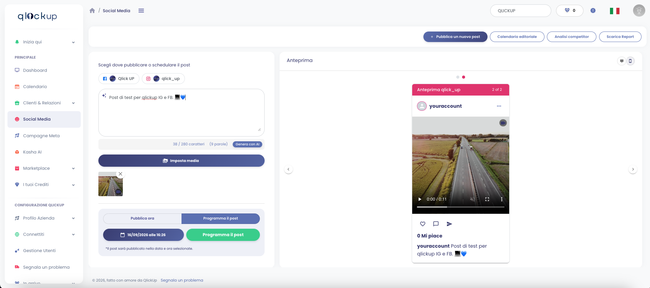Screen dimensions: 650x288
Task: Click Segnala un problema footer link
Action: [x=182, y=280]
